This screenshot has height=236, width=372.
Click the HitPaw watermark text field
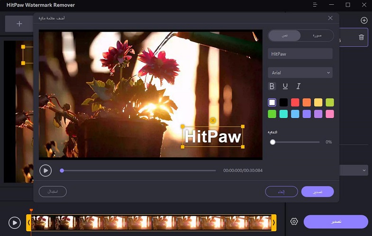tap(300, 54)
